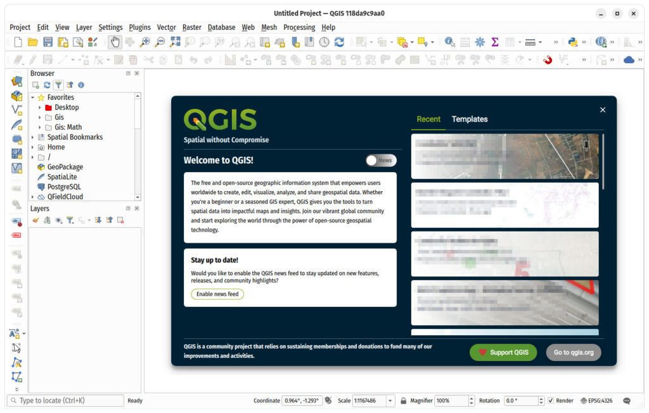Uncheck the Render checkbox in status bar
The image size is (649, 413).
click(551, 400)
